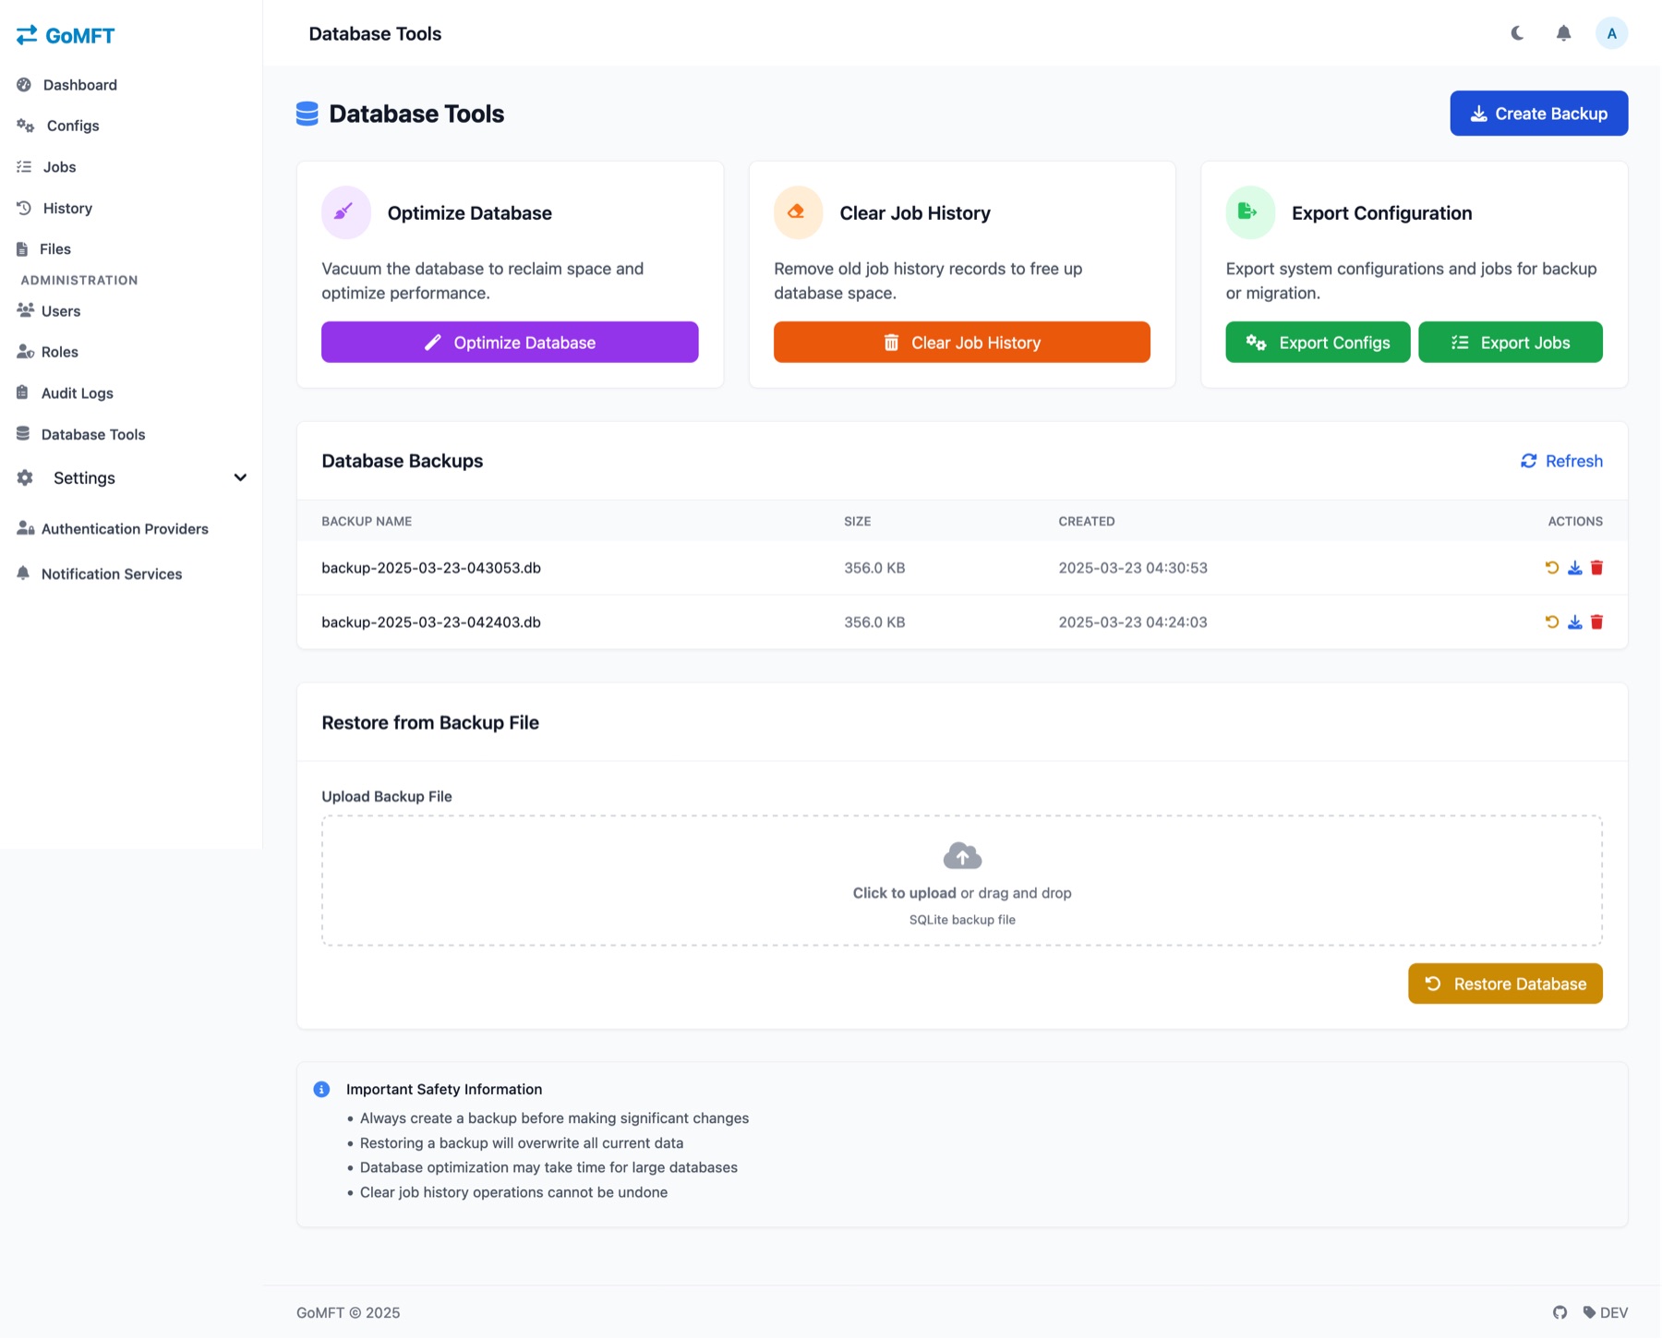
Task: Select the backup-2025-03-23-042403.db name text
Action: tap(431, 622)
